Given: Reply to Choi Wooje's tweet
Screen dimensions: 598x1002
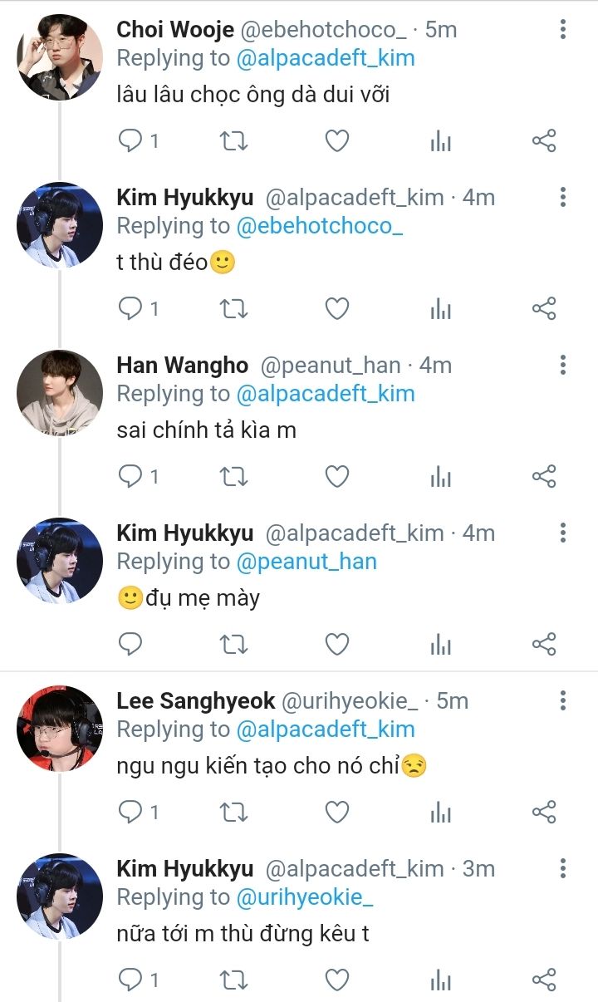Looking at the screenshot, I should click(x=131, y=141).
